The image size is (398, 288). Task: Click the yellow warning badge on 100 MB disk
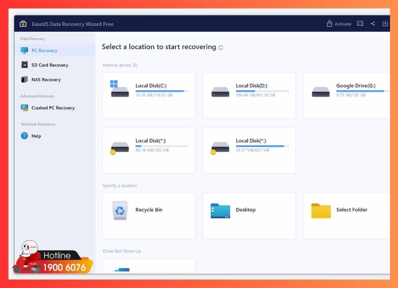[x=113, y=152]
